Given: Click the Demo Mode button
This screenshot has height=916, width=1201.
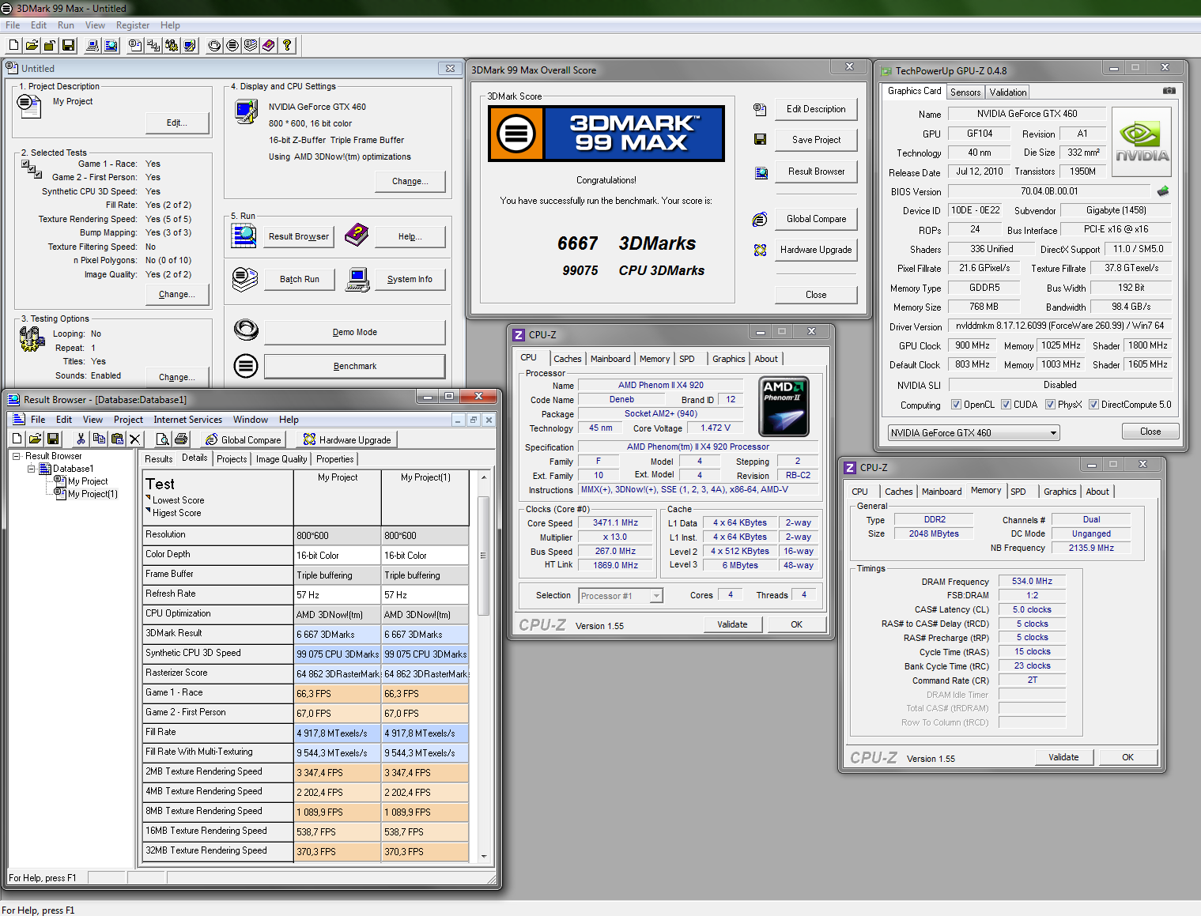Looking at the screenshot, I should pos(355,332).
